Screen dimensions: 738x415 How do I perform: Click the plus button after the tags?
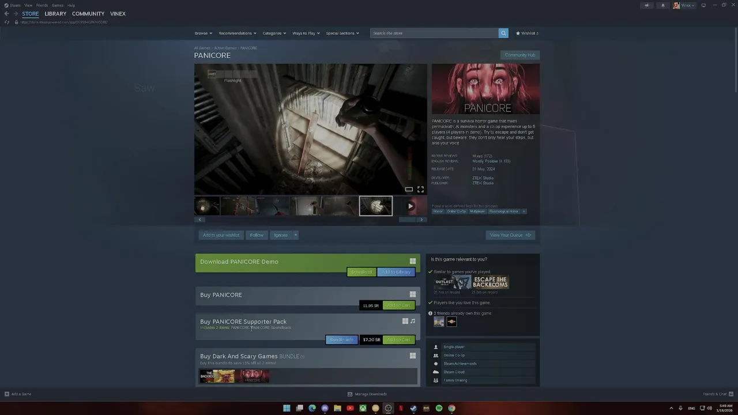[x=524, y=212]
